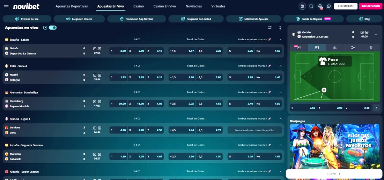
Task: Open the statistics icon for Getafe match row
Action: [x=100, y=49]
